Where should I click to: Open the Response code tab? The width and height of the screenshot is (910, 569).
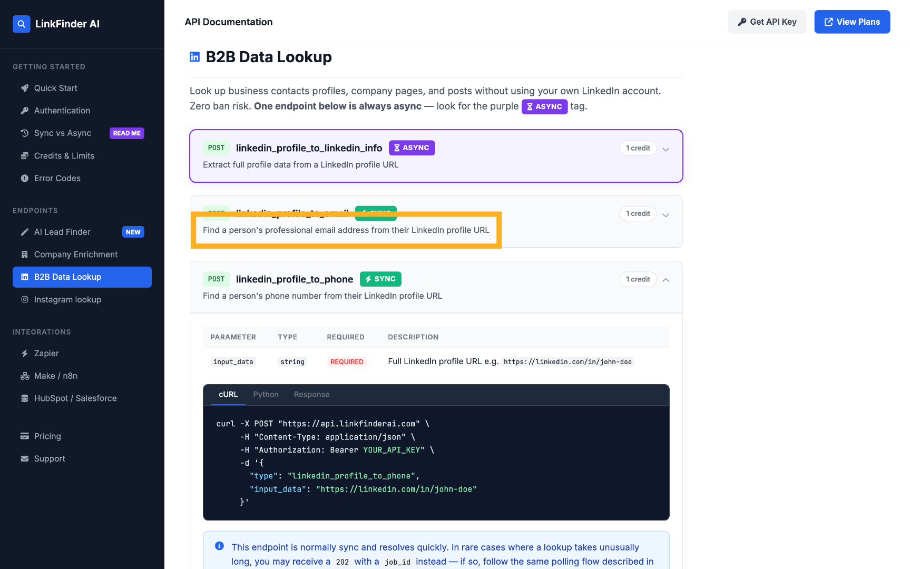[x=312, y=395]
